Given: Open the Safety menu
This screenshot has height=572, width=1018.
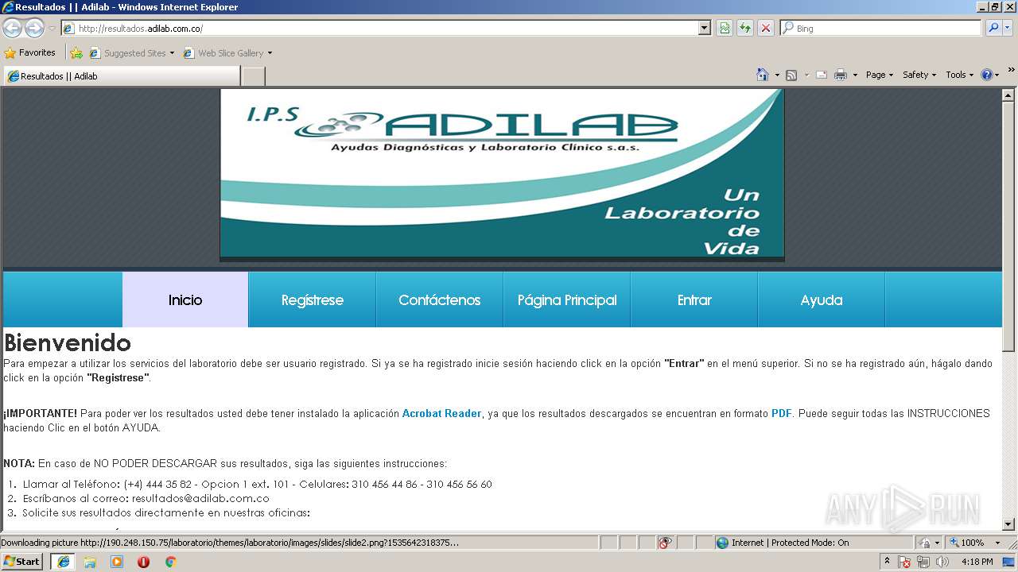Looking at the screenshot, I should (919, 75).
